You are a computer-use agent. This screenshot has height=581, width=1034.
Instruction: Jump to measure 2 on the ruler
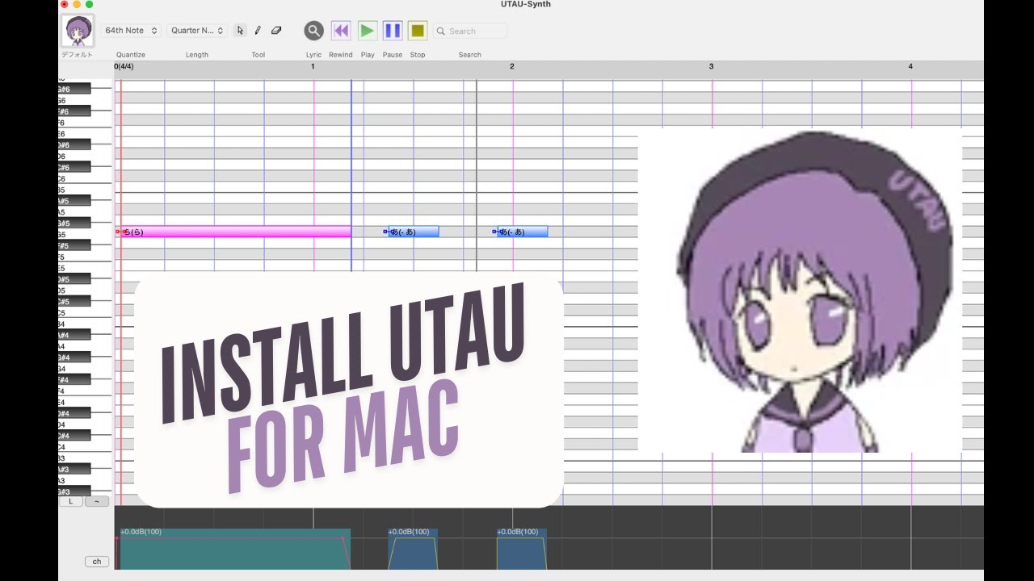pos(511,66)
